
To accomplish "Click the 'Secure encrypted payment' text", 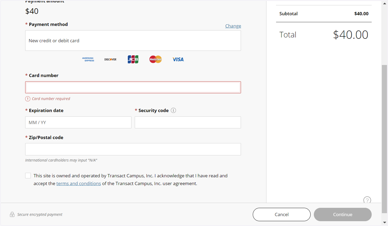I will pos(40,214).
